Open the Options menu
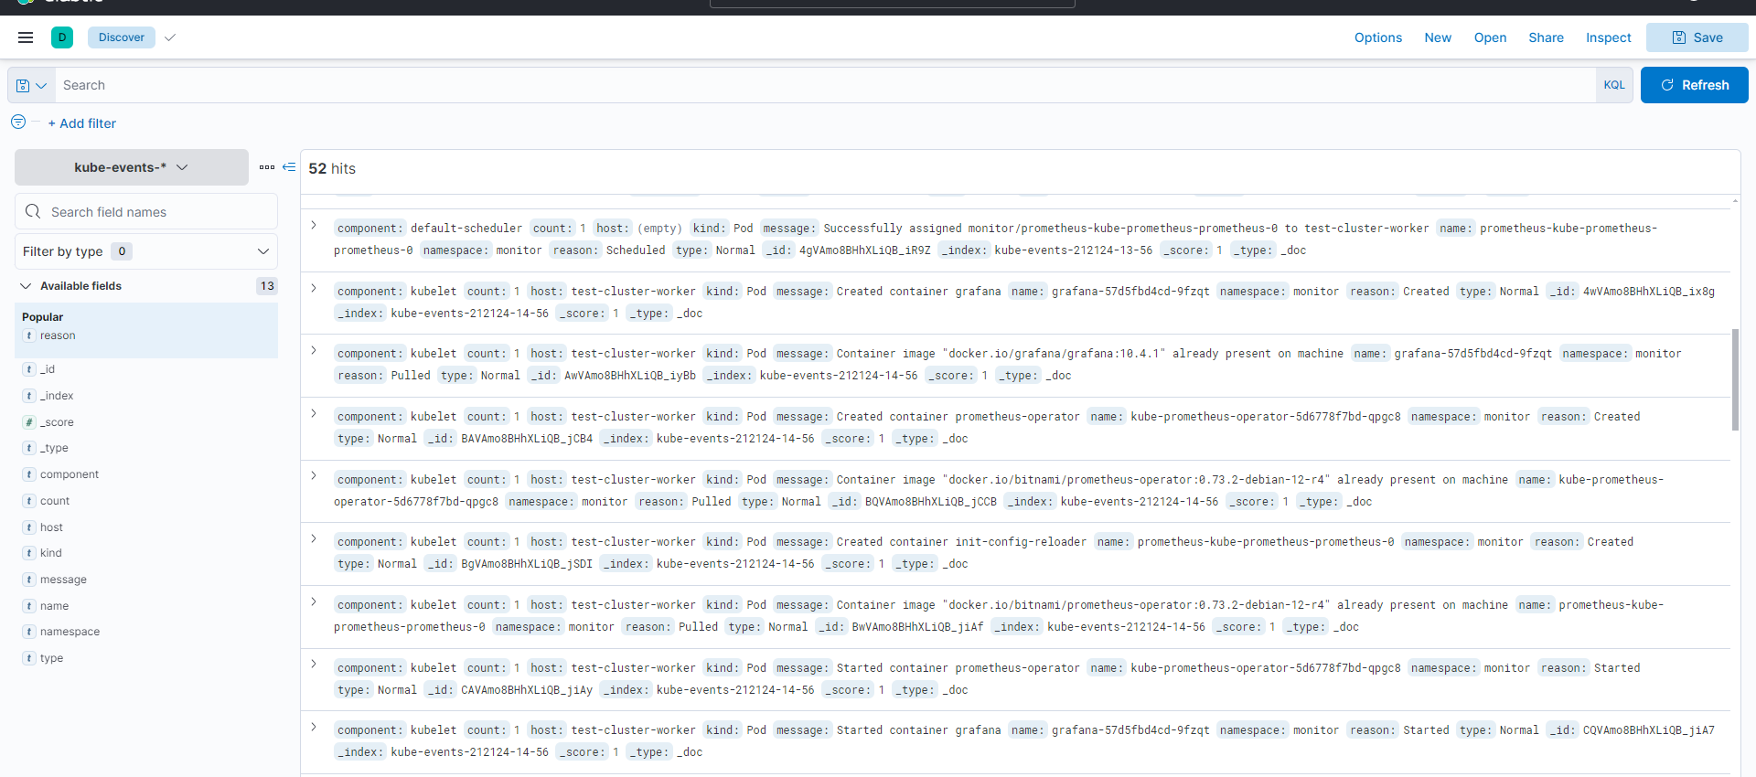Screen dimensions: 1756x777 tap(1377, 37)
